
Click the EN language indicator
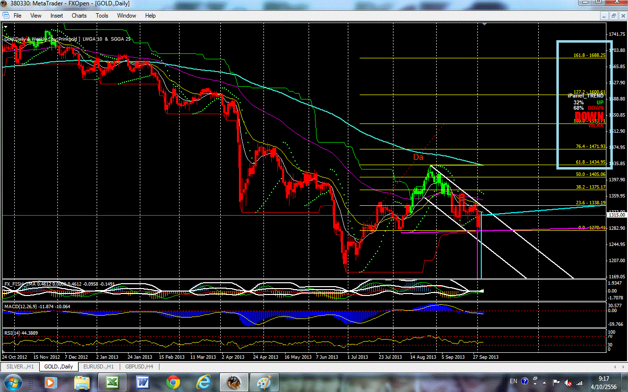point(513,381)
